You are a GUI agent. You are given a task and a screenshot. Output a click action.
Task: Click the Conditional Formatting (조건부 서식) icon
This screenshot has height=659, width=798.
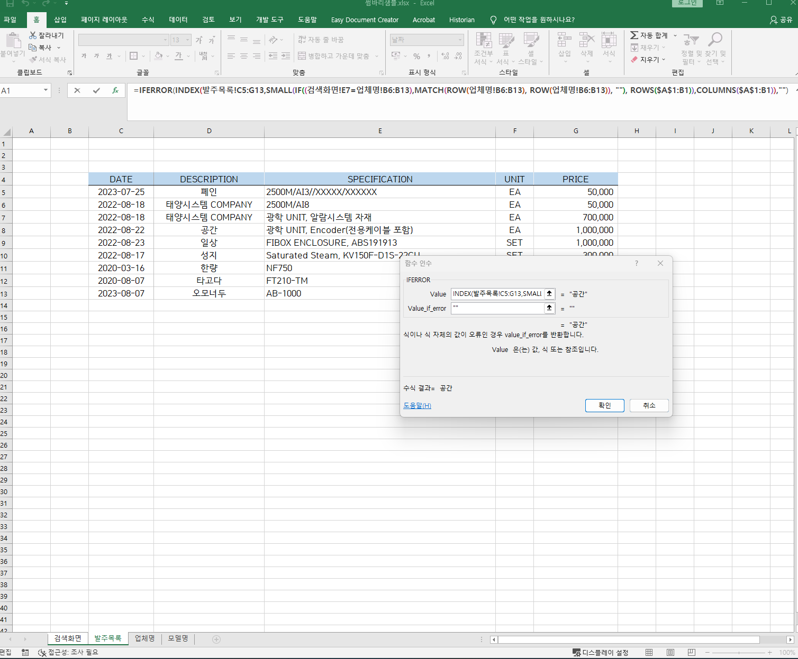click(x=484, y=40)
